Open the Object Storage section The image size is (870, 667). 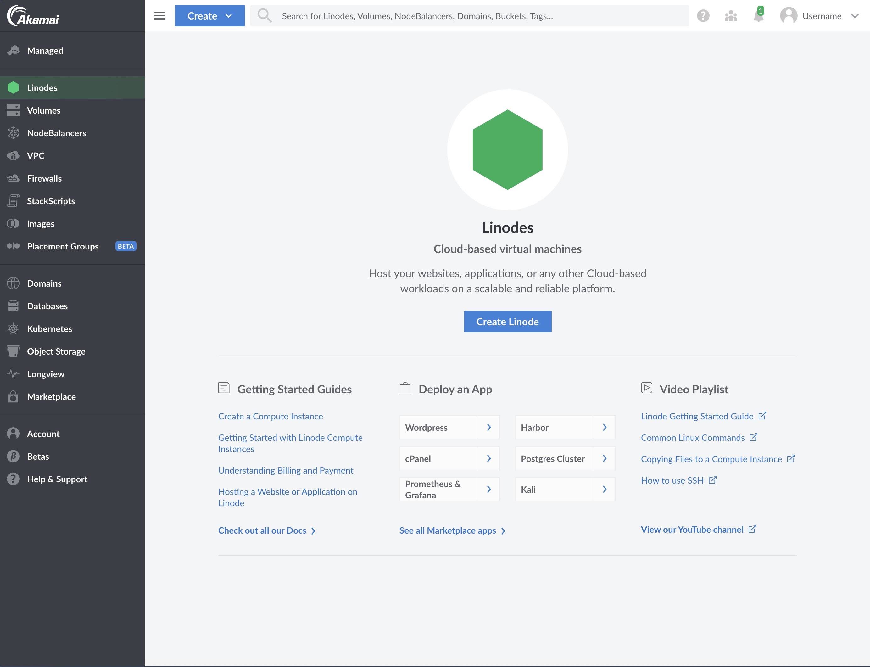[x=56, y=351]
